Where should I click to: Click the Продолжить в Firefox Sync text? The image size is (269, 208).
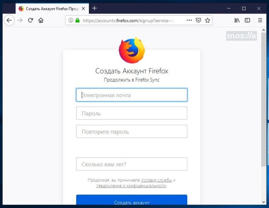point(132,80)
